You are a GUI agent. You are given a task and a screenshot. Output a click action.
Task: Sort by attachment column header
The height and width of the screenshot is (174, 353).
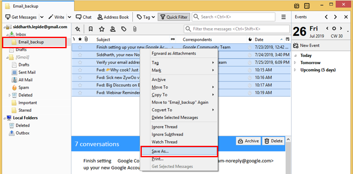pos(86,39)
